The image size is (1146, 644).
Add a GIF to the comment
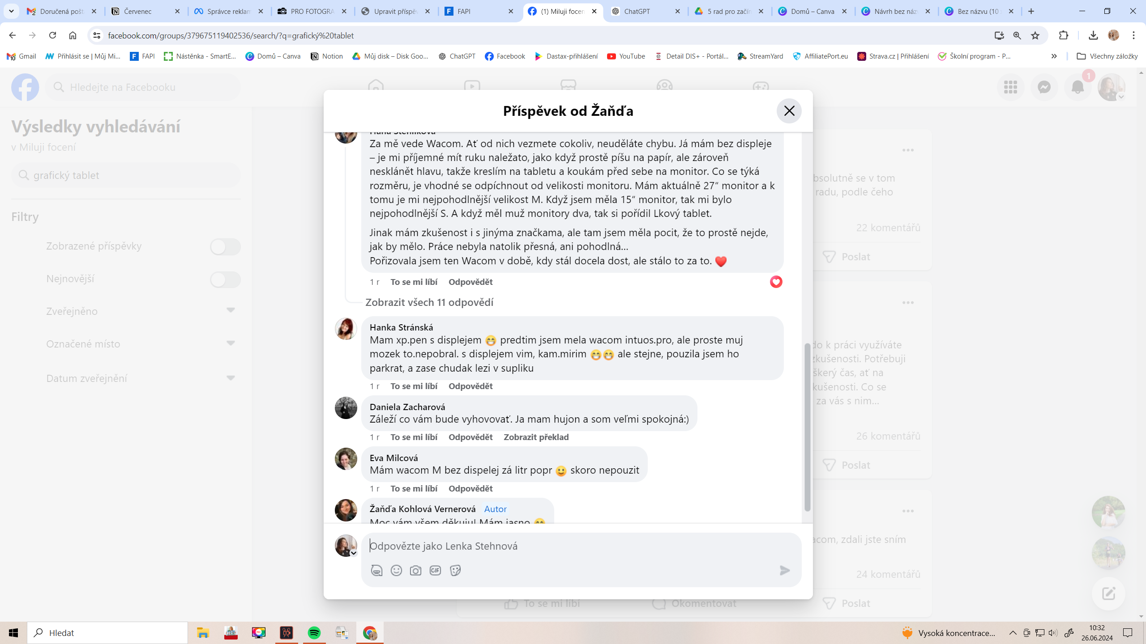(435, 570)
